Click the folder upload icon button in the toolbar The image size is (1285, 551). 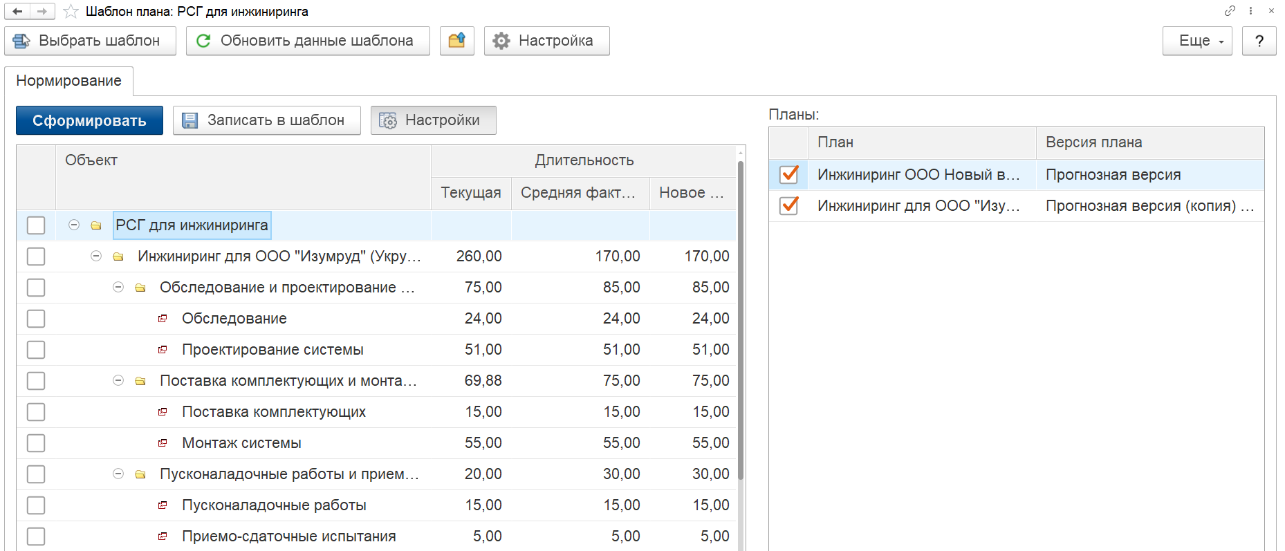pyautogui.click(x=456, y=41)
